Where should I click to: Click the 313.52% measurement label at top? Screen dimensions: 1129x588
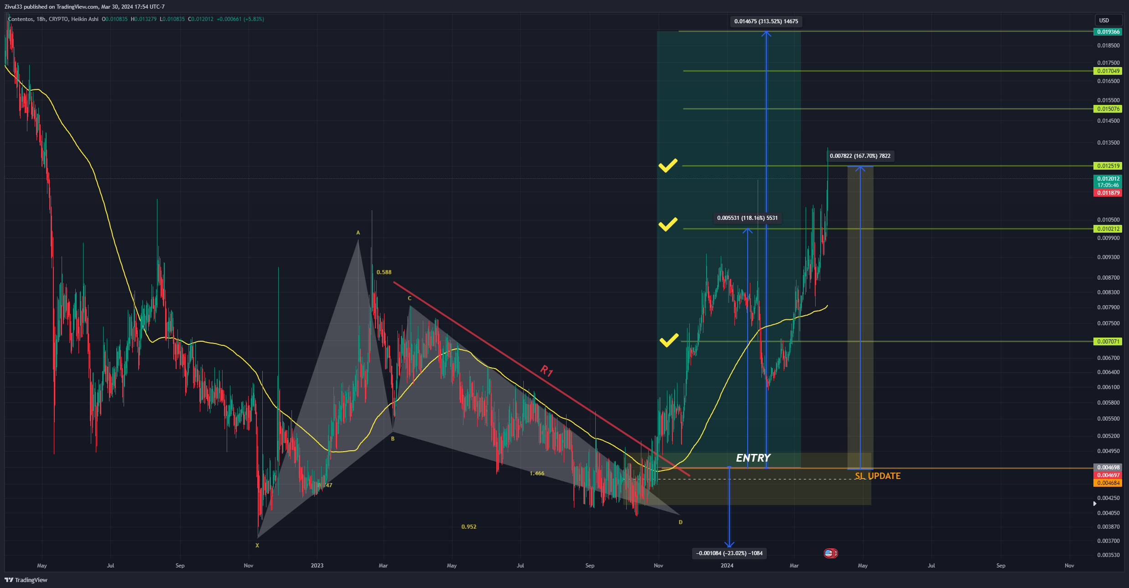(766, 21)
